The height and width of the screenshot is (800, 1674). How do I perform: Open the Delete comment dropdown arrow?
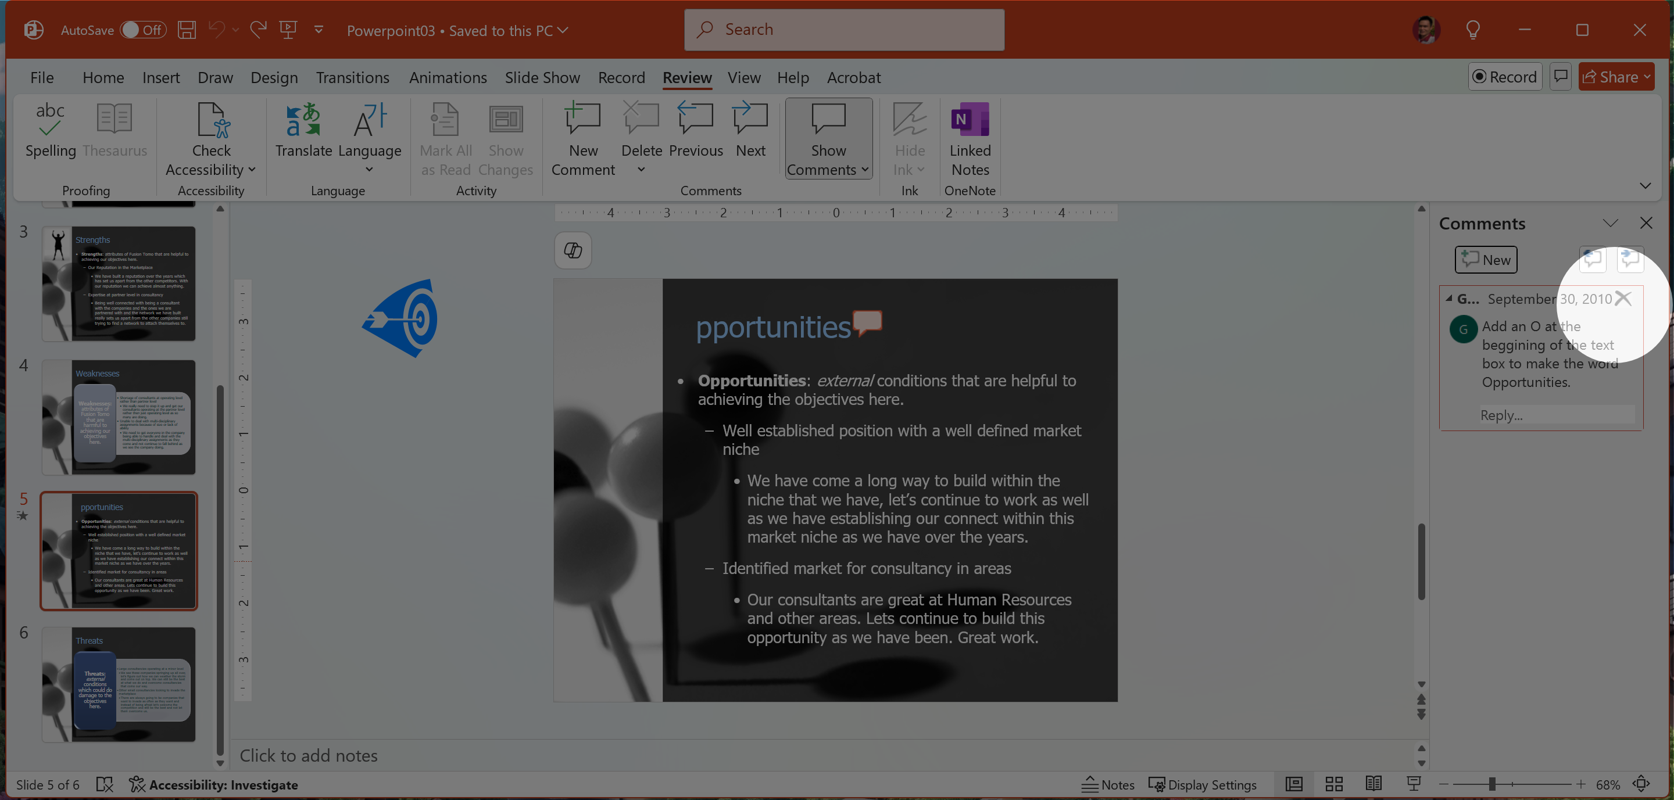pos(641,170)
